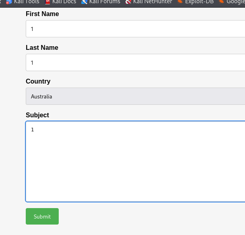Focus the Last Name input field
The height and width of the screenshot is (235, 245).
135,62
